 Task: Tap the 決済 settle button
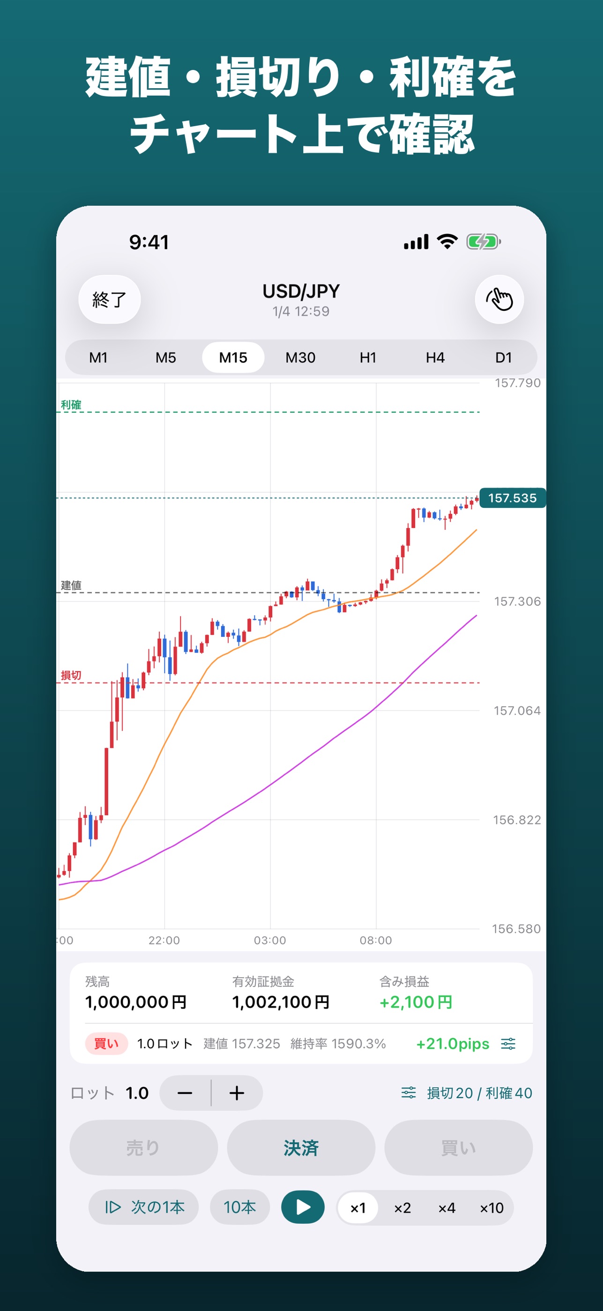[301, 1148]
